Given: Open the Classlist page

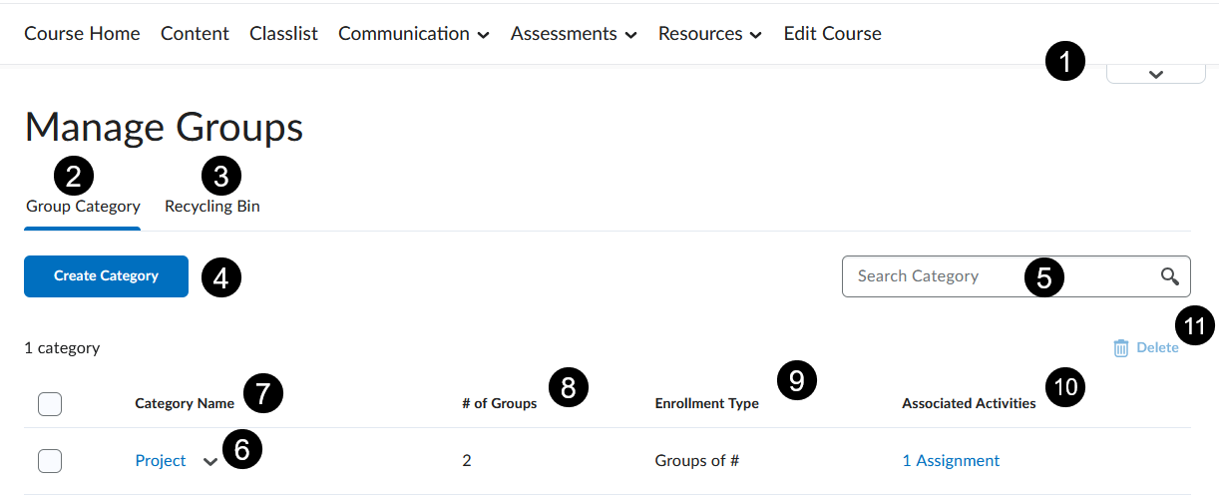Looking at the screenshot, I should pos(283,34).
